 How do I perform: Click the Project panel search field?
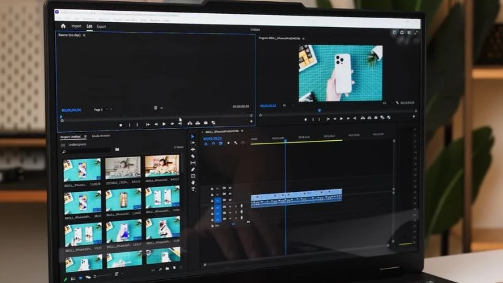tap(87, 150)
